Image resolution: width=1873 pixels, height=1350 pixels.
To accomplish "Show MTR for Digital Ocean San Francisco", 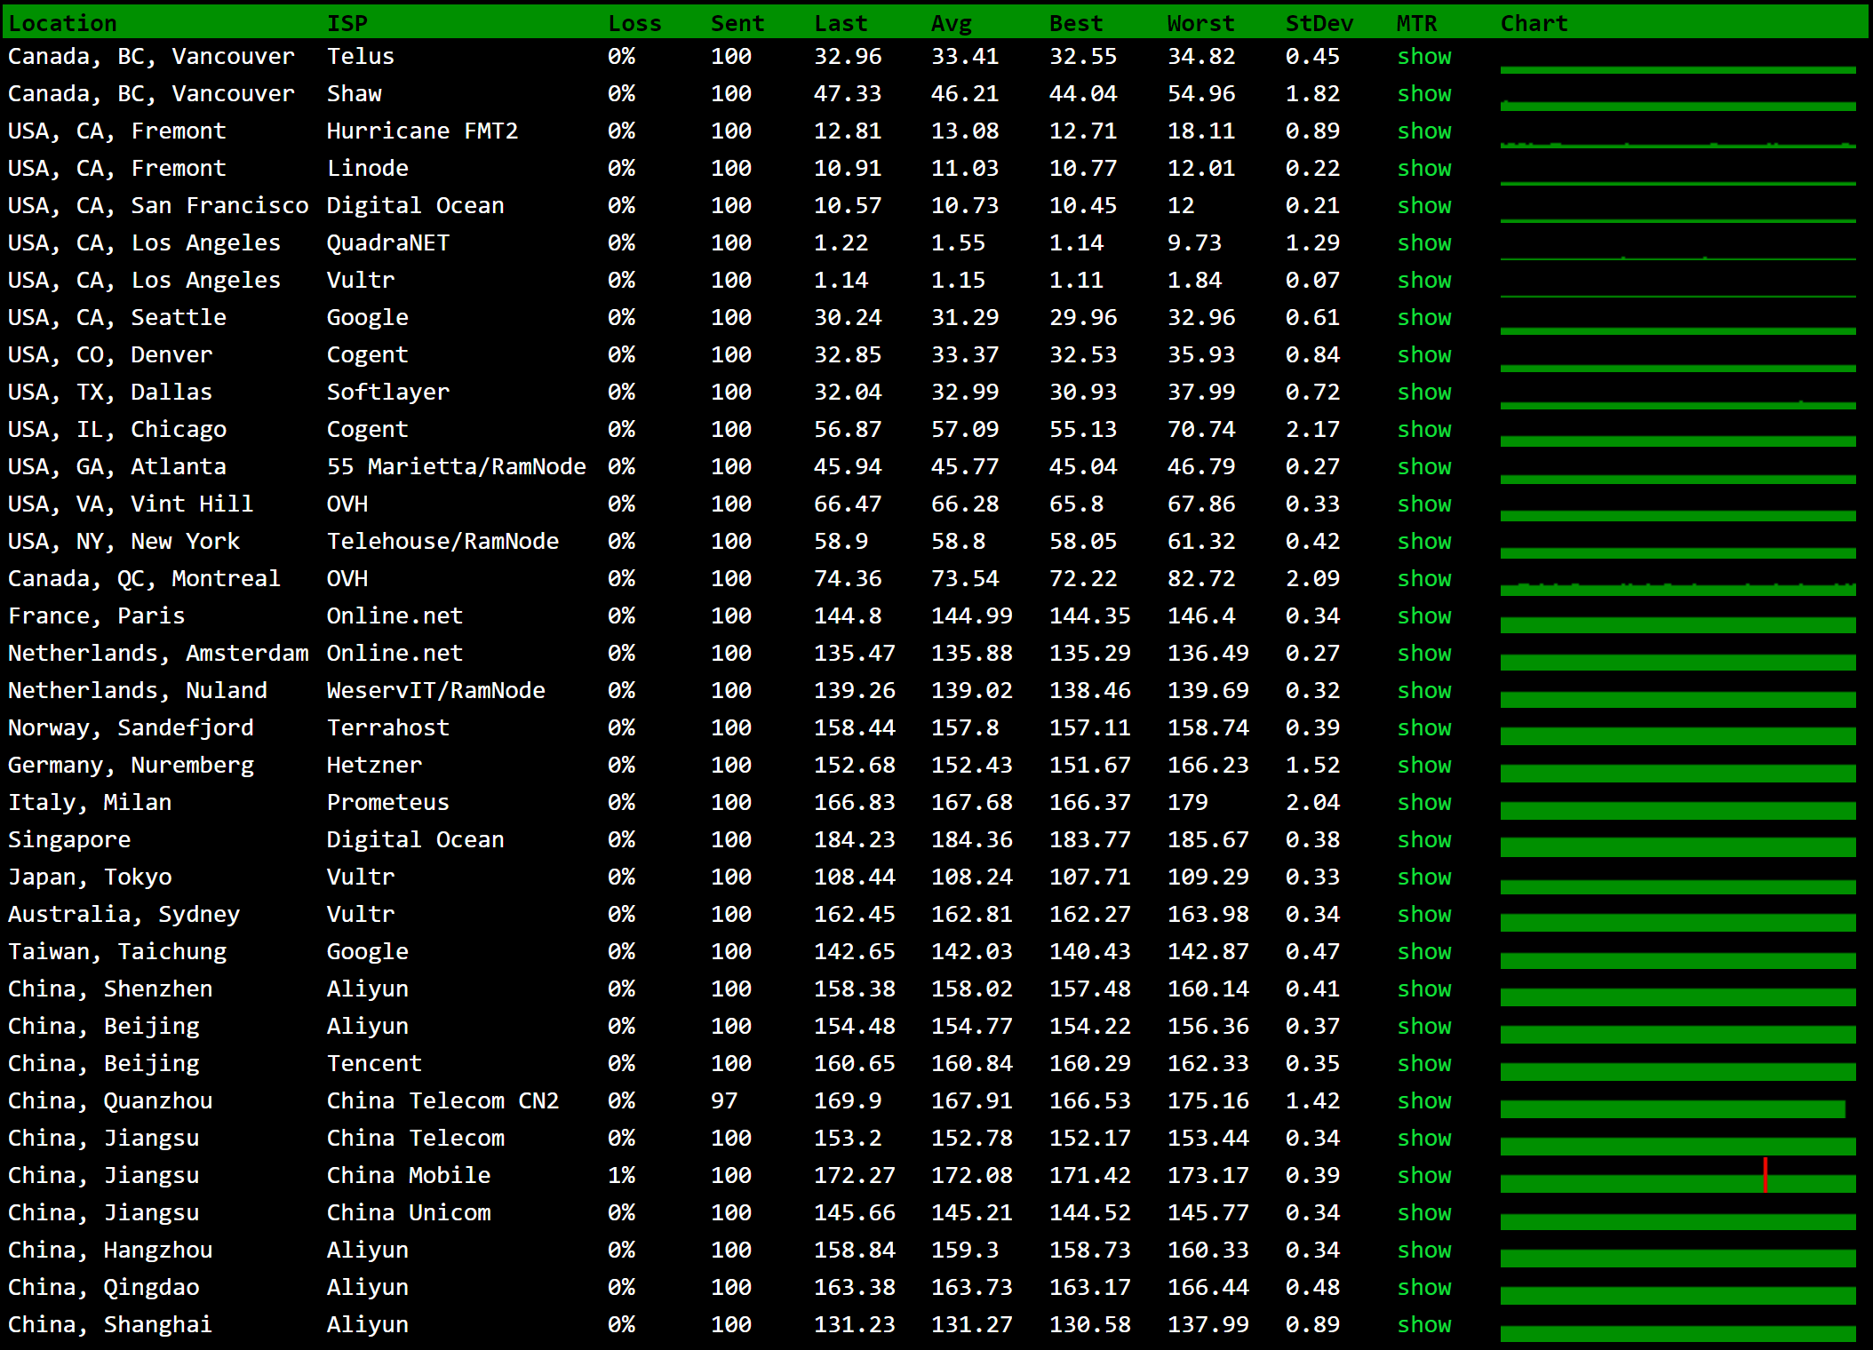I will 1424,206.
